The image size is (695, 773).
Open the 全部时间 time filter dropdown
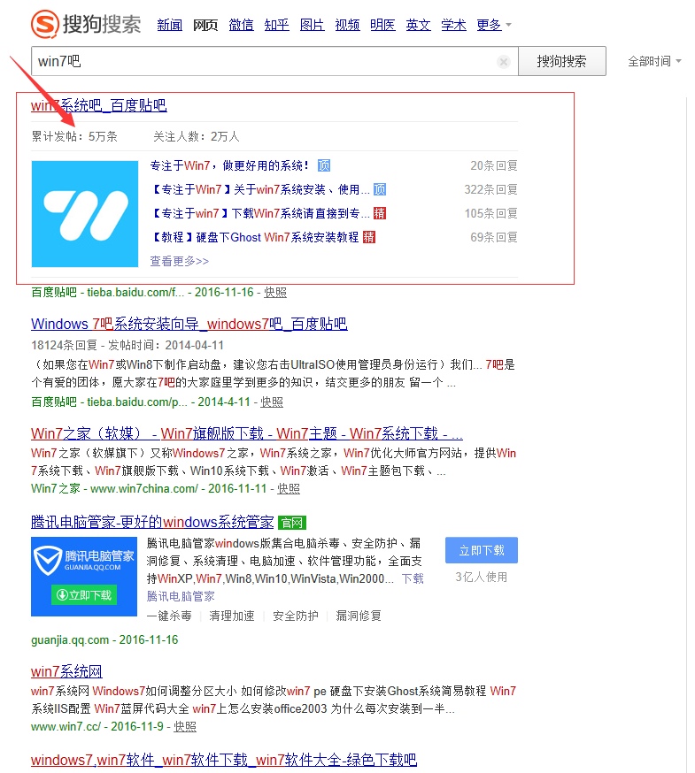pyautogui.click(x=654, y=61)
